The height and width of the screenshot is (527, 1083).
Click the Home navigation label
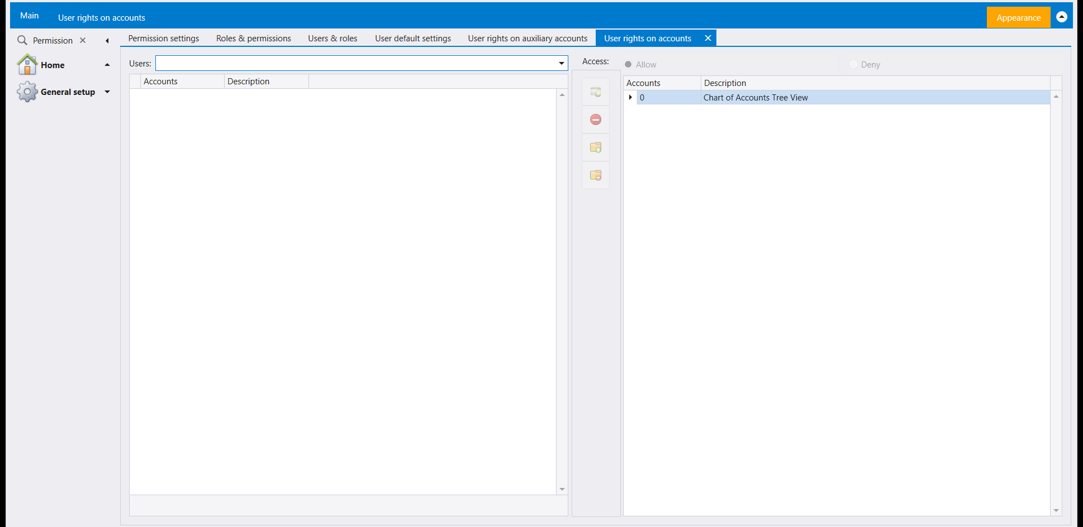point(53,65)
